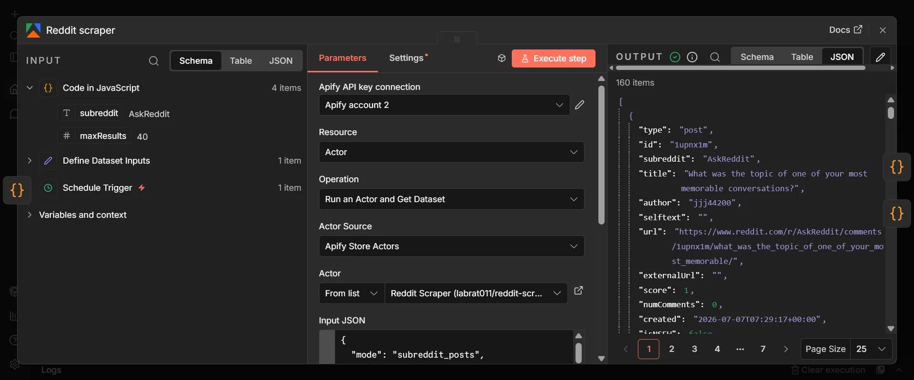Image resolution: width=914 pixels, height=380 pixels.
Task: Click the Apify logo next to Reddit scraper
Action: coord(33,30)
